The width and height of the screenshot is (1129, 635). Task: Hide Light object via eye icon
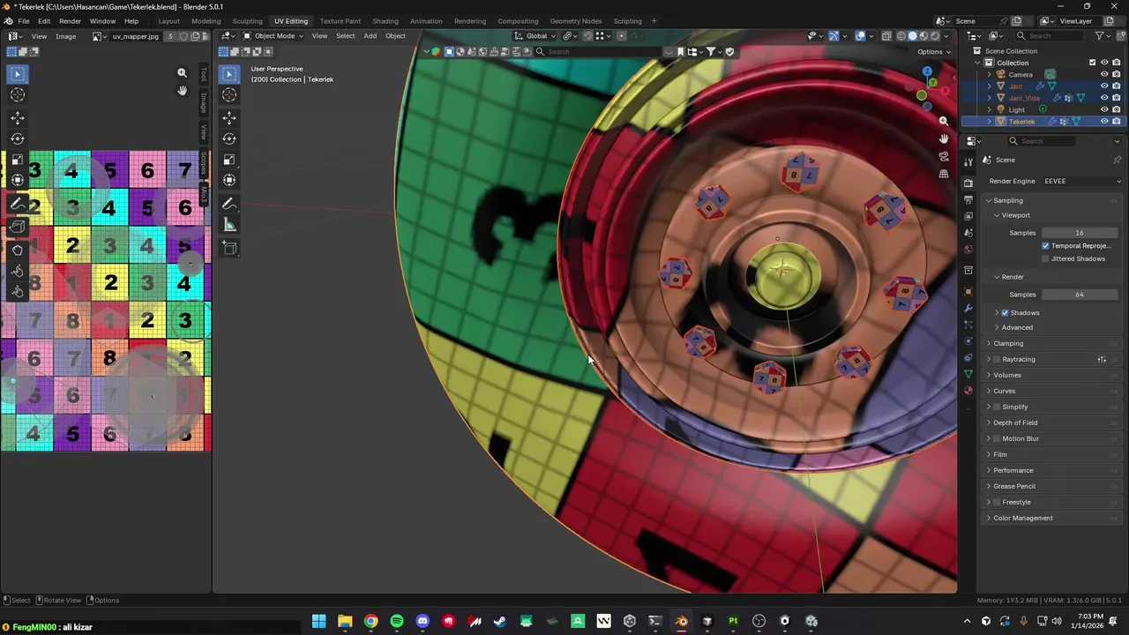coord(1104,109)
